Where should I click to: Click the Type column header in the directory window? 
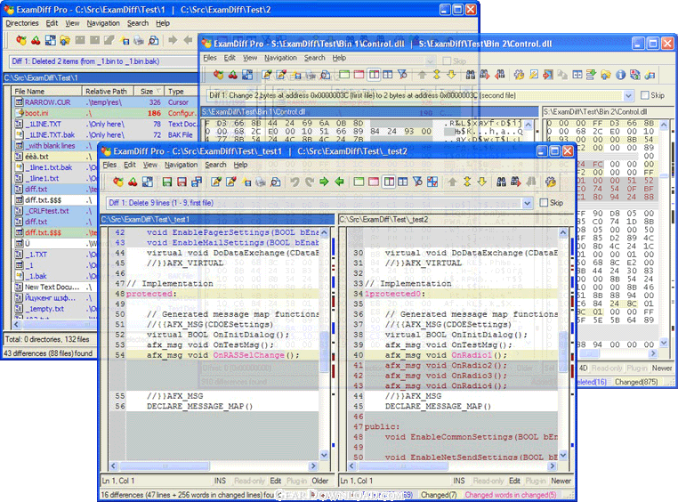coord(181,92)
